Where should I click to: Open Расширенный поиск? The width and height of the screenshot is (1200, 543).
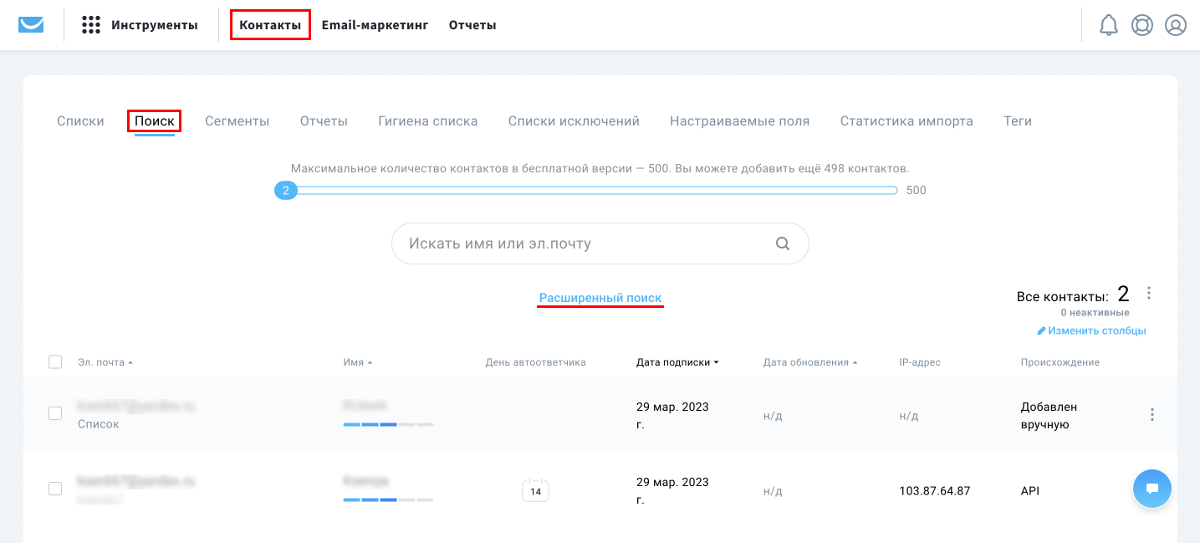pyautogui.click(x=600, y=298)
